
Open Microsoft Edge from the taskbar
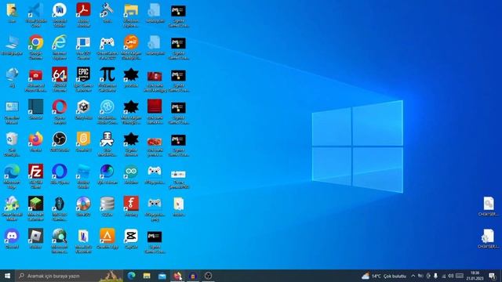[131, 276]
